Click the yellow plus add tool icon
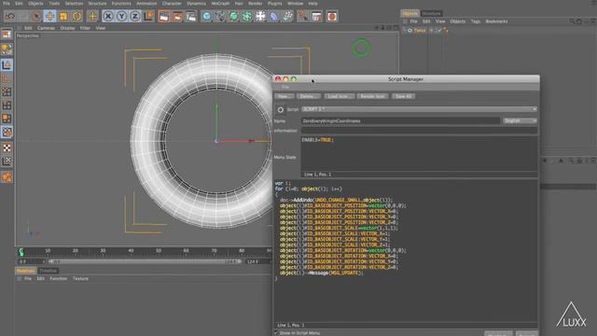The image size is (597, 336). pyautogui.click(x=92, y=17)
